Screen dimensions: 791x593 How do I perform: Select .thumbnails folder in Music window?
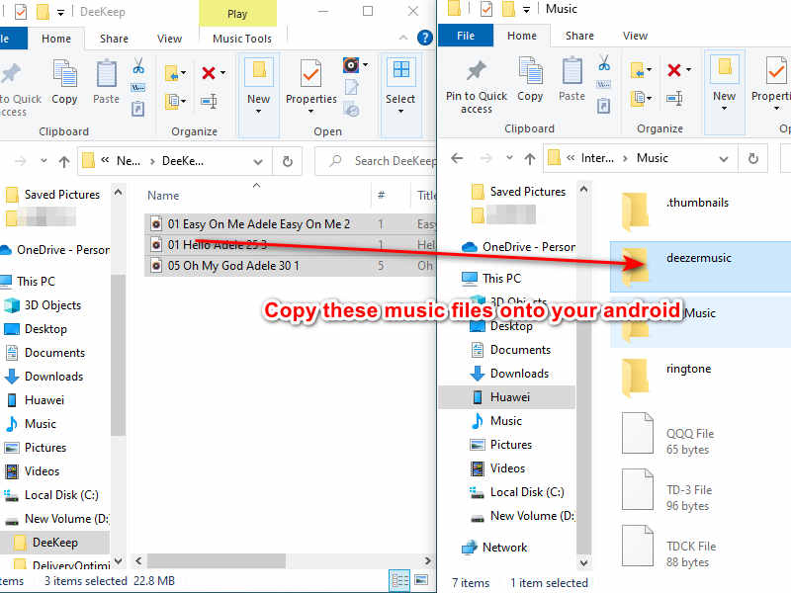coord(700,212)
